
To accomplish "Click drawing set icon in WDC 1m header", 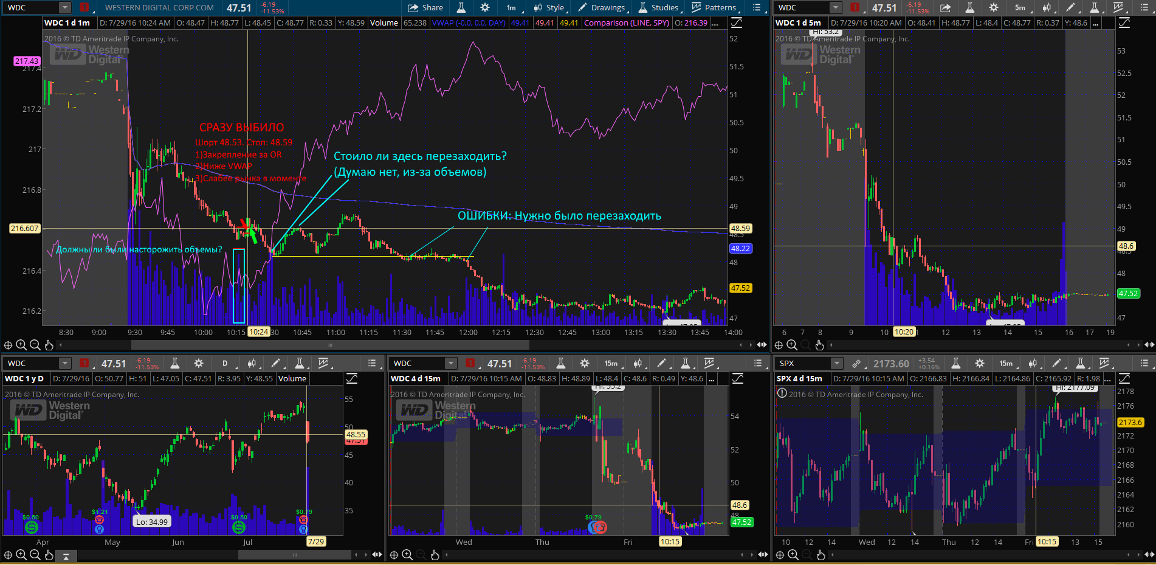I will pos(737,23).
